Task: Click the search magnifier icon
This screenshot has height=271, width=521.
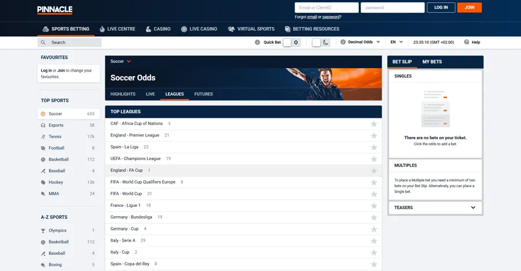Action: (43, 42)
